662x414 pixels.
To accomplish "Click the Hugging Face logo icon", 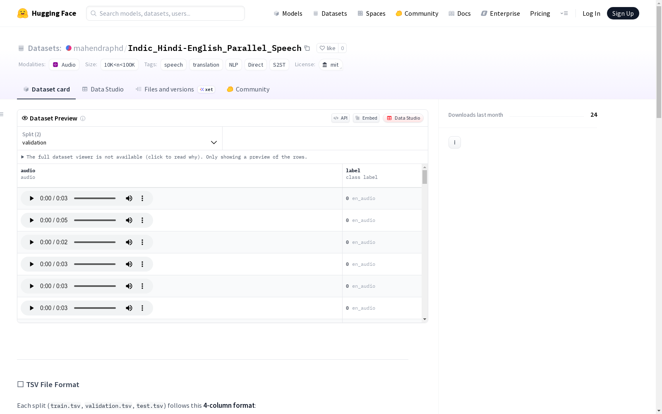I will 23,13.
